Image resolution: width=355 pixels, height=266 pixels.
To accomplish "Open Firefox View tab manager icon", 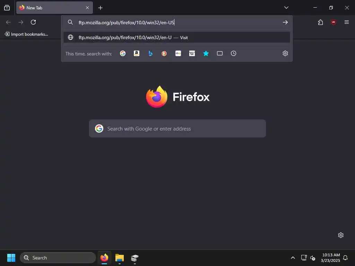I will click(x=7, y=8).
